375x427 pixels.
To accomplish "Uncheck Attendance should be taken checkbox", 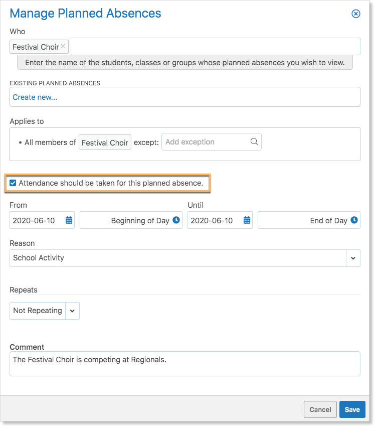I will pyautogui.click(x=13, y=183).
